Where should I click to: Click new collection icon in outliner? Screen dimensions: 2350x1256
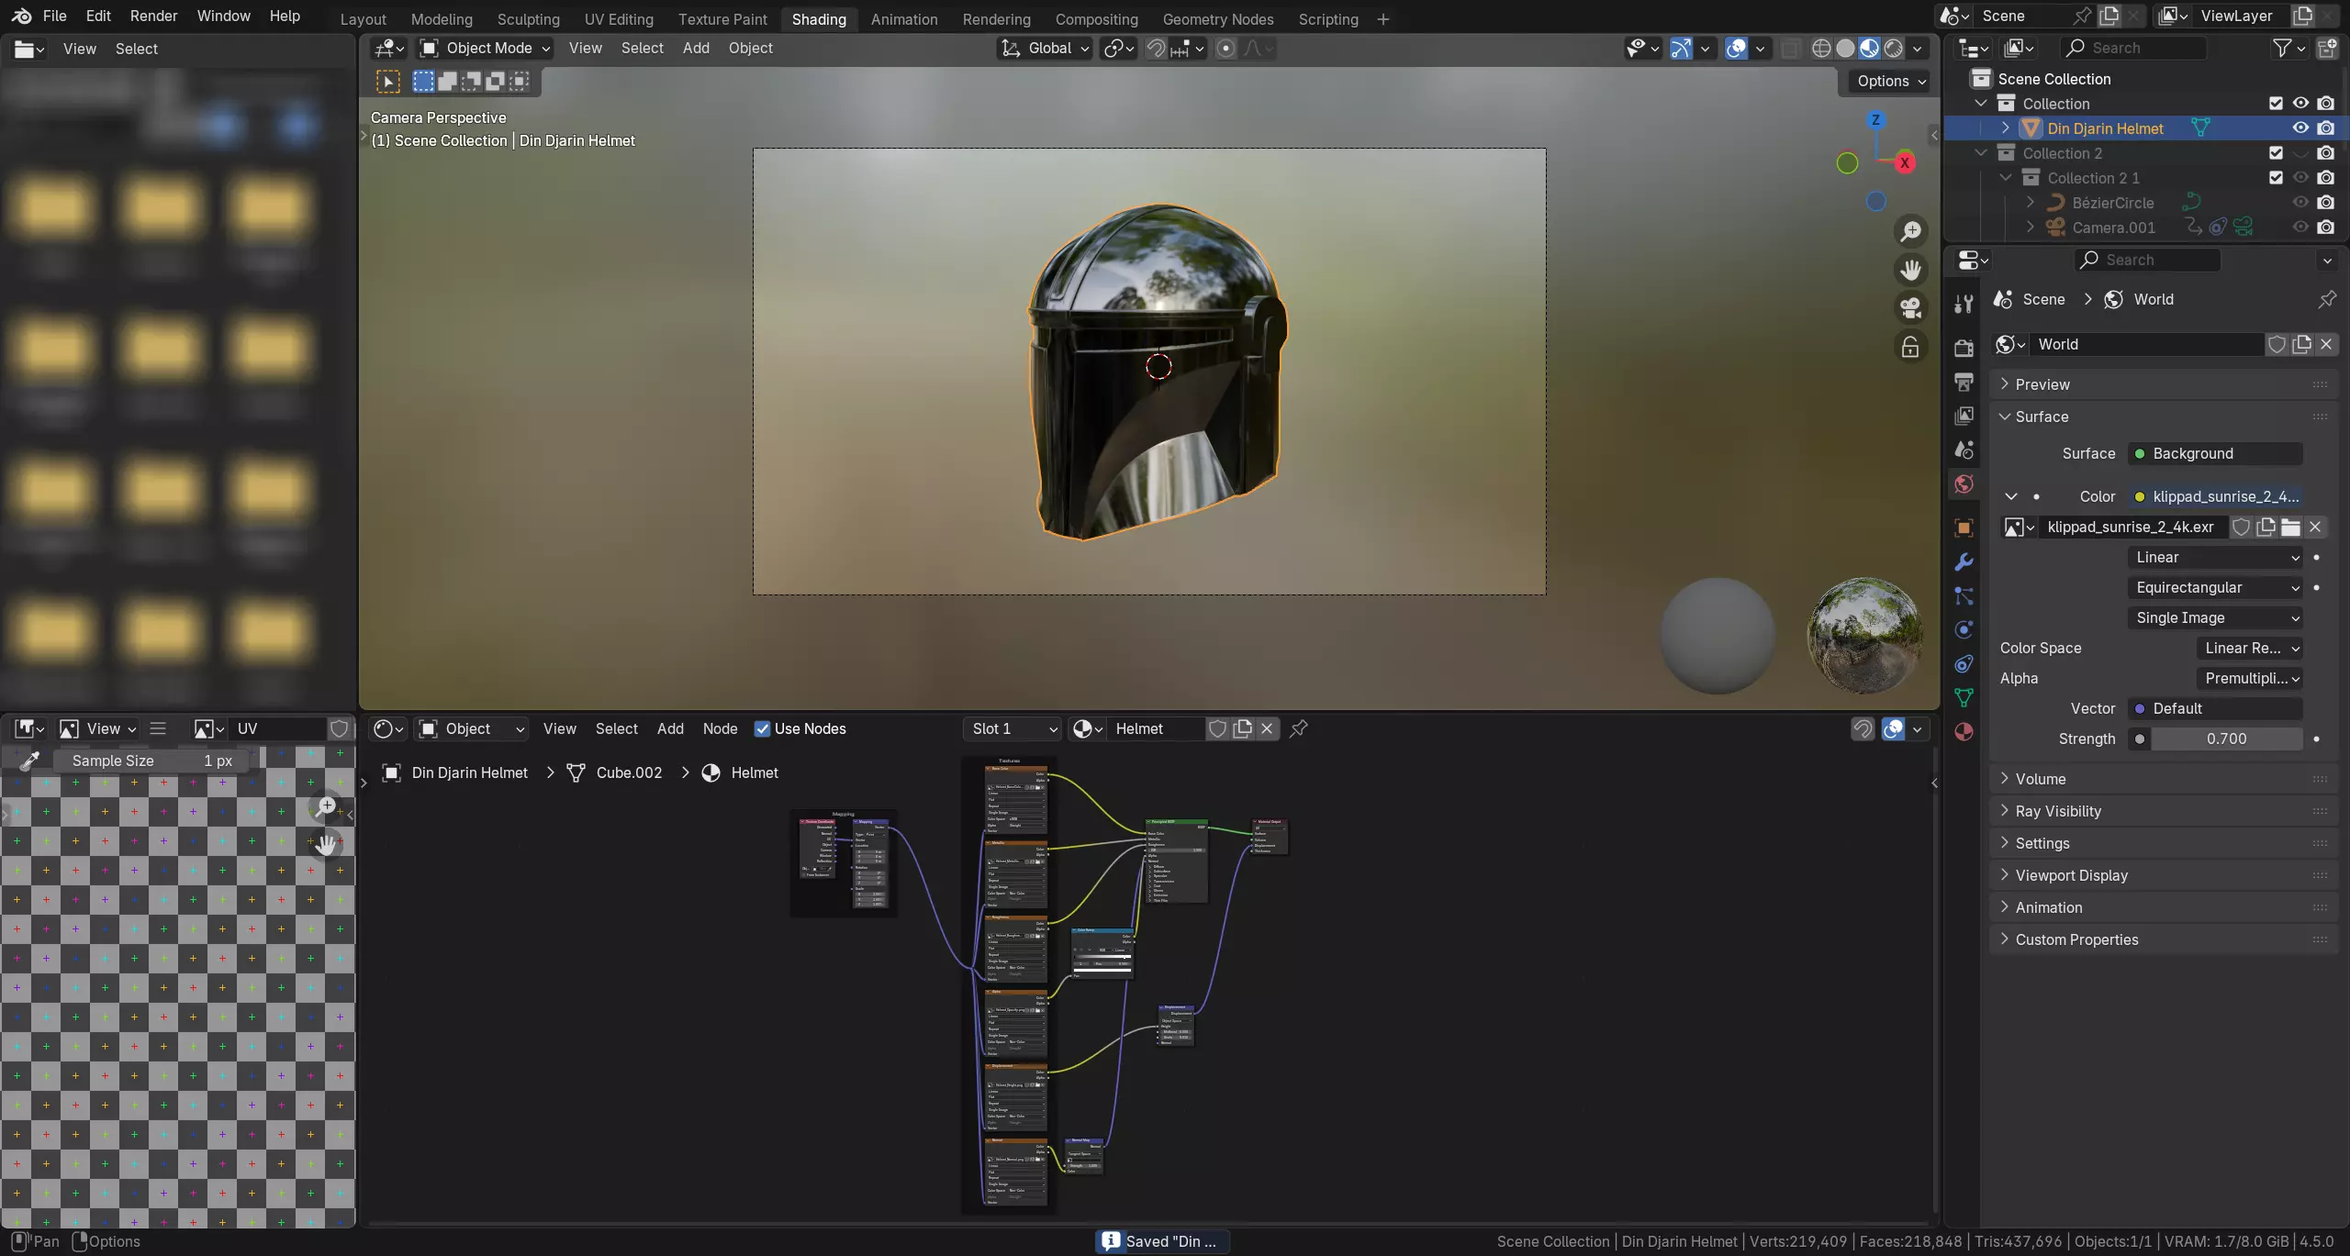coord(2327,49)
